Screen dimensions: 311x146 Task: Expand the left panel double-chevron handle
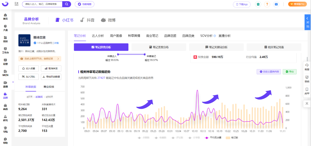(13, 82)
